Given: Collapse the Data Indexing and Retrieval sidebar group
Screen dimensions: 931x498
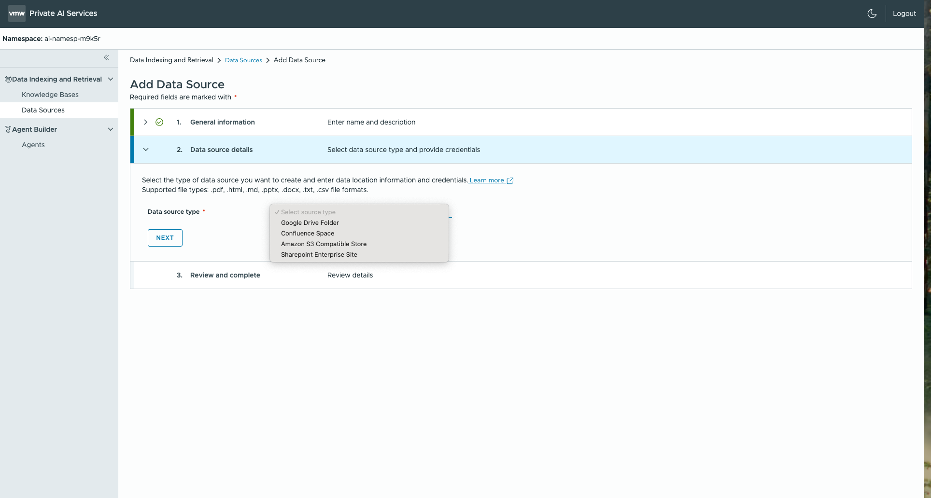Looking at the screenshot, I should pyautogui.click(x=111, y=79).
